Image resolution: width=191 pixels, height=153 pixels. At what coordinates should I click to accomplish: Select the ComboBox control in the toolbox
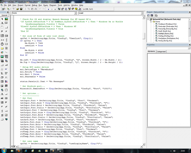(2, 36)
